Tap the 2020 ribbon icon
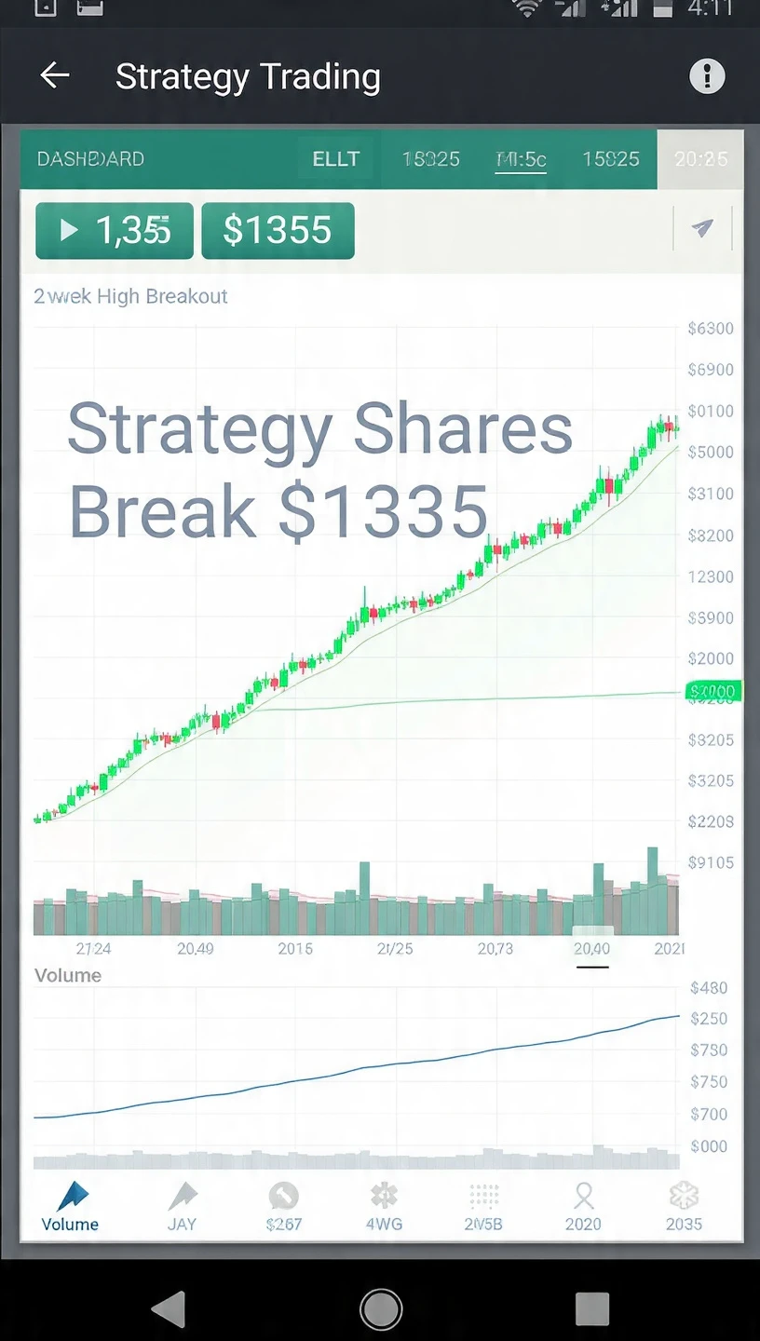Viewport: 760px width, 1341px height. pos(584,1206)
